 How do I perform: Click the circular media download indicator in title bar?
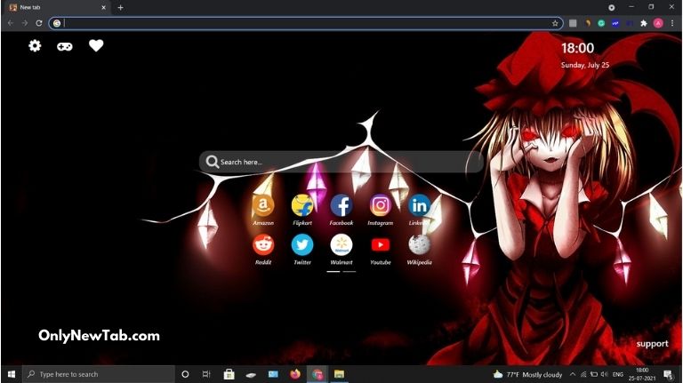[612, 7]
